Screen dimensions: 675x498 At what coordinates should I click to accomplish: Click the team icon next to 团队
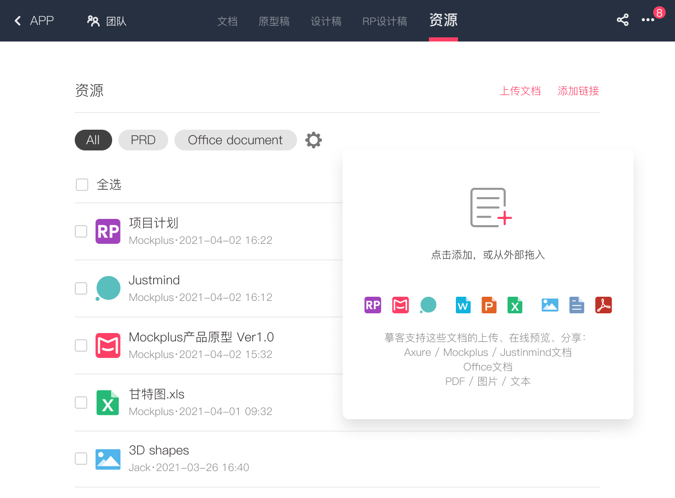coord(93,20)
